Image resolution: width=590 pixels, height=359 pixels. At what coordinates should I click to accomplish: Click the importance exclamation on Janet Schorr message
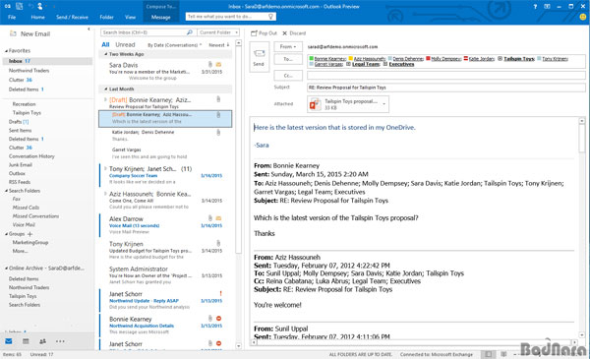tap(220, 293)
